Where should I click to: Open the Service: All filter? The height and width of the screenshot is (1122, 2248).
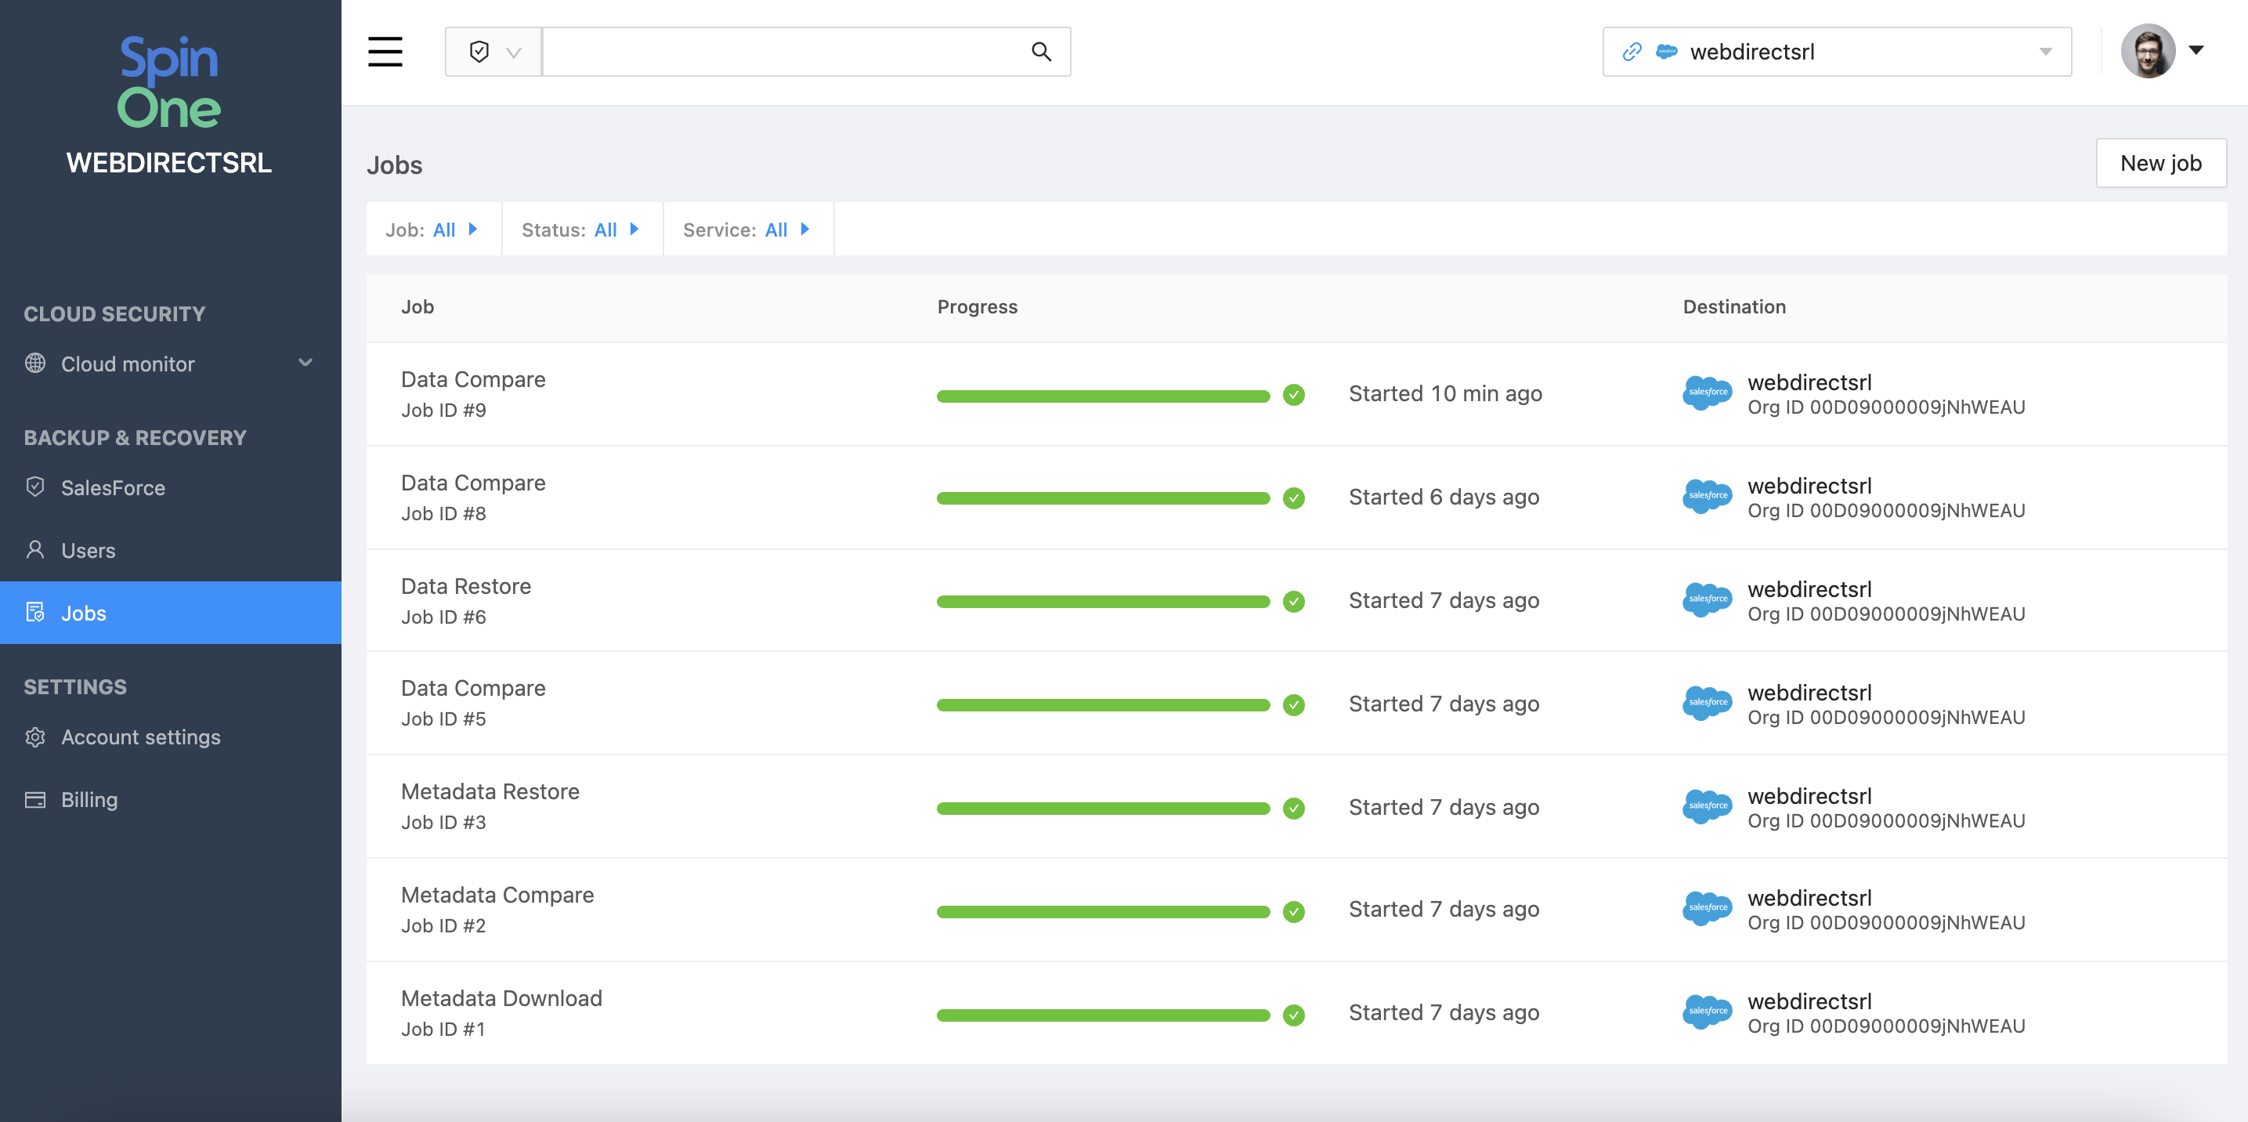tap(747, 230)
